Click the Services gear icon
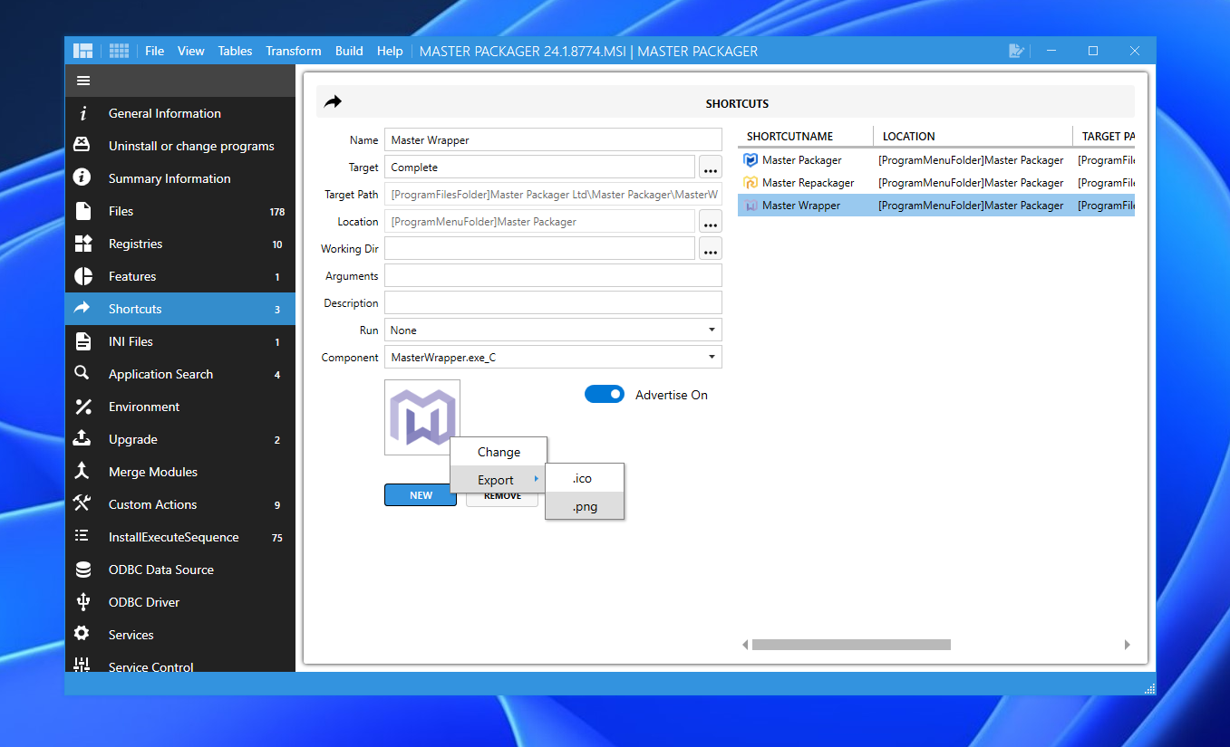The width and height of the screenshot is (1230, 747). (82, 634)
